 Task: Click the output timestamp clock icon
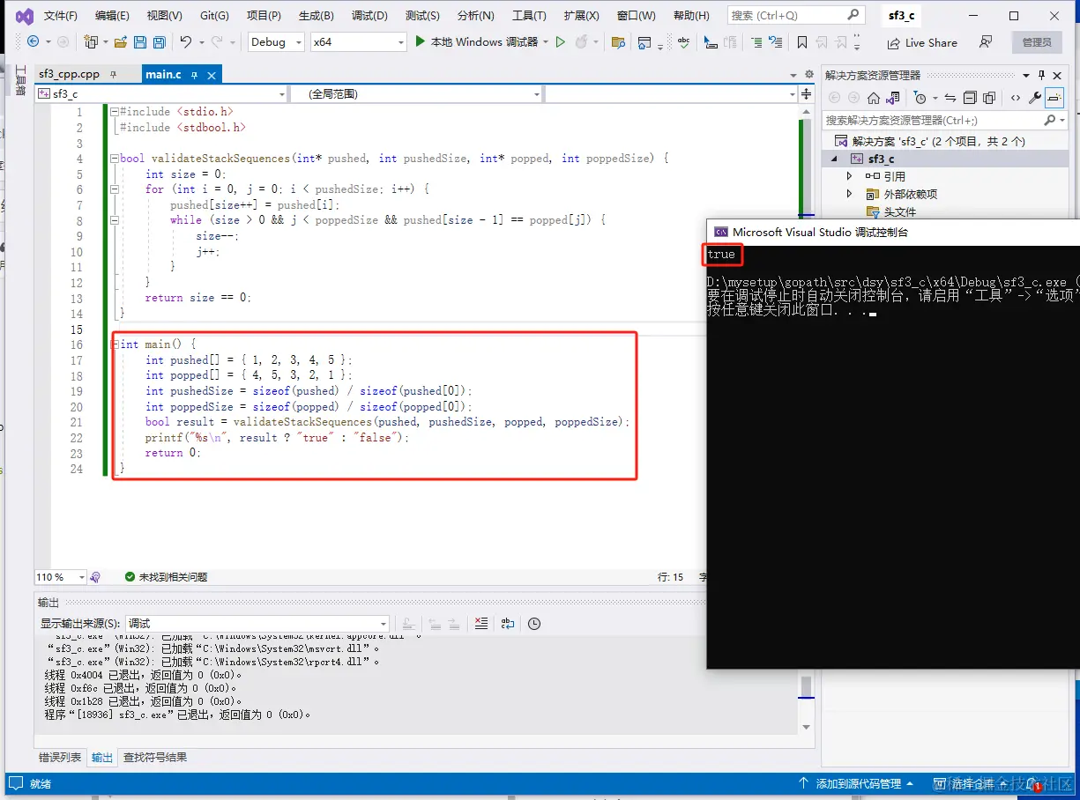[x=534, y=623]
